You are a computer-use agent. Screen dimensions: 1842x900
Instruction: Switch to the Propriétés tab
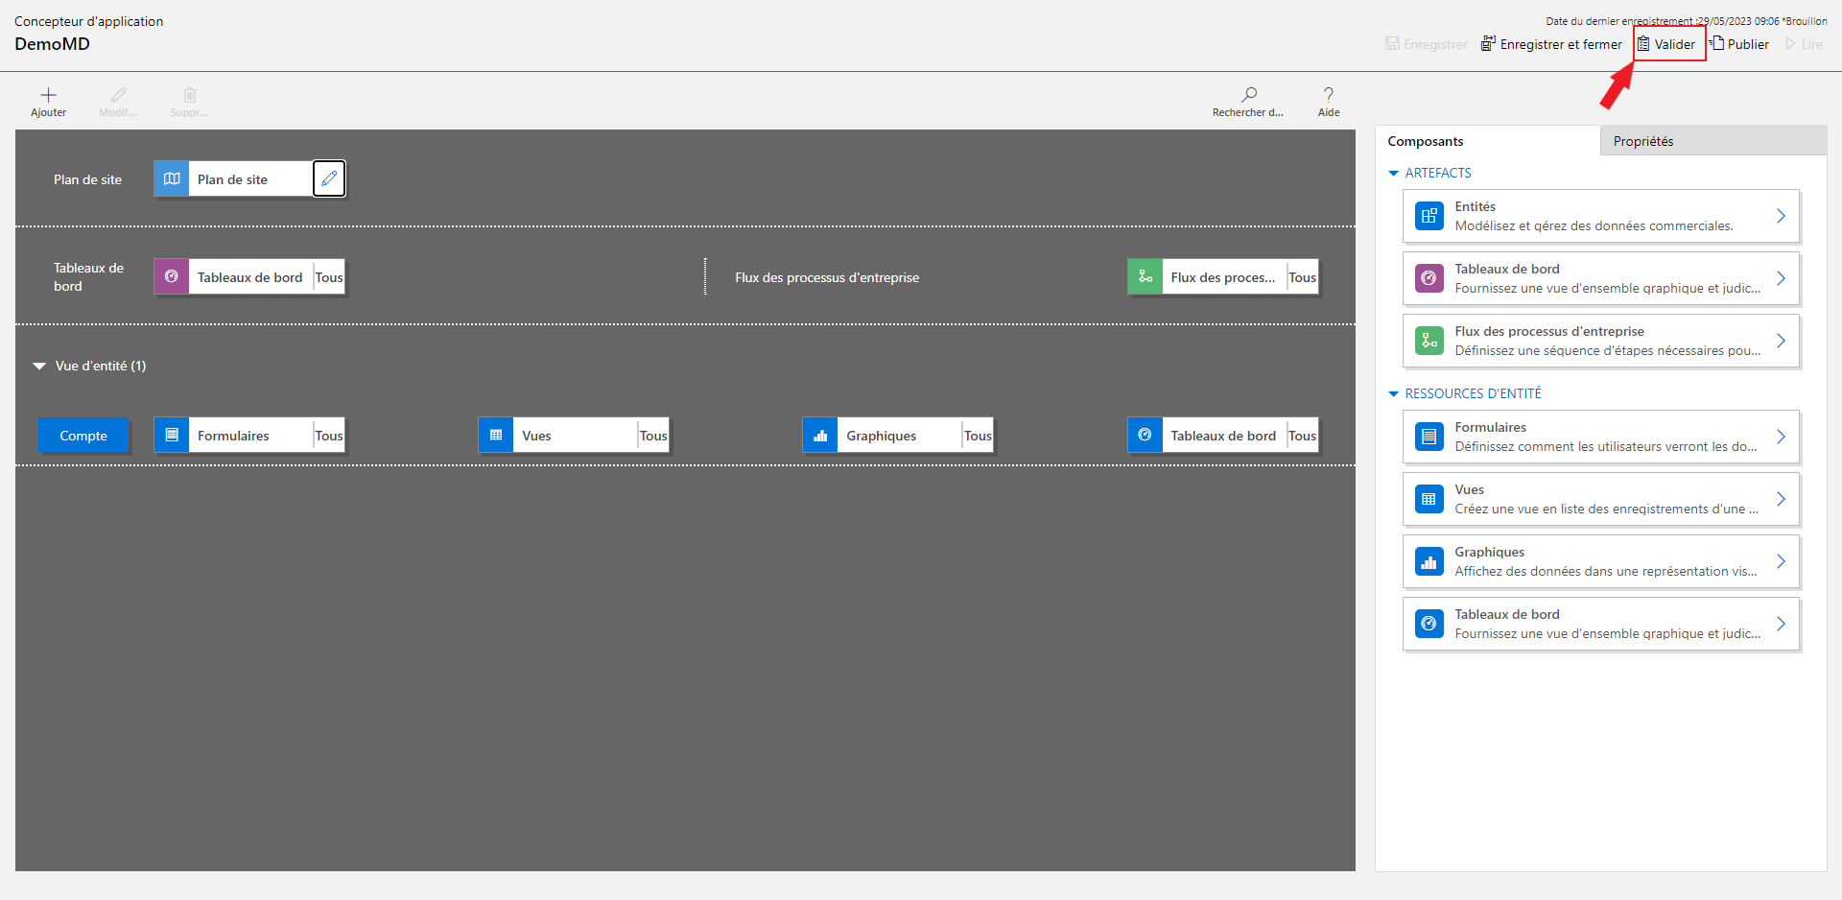tap(1713, 141)
